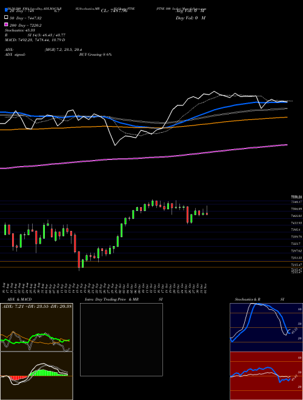Click the white 50 Day legend swatch
Viewport: 303px width, 400px height.
click(6, 18)
